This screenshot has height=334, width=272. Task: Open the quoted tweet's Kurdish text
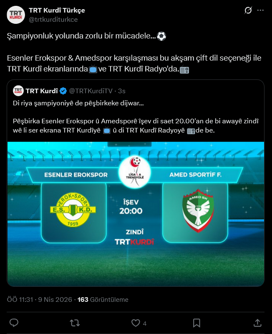point(136,117)
